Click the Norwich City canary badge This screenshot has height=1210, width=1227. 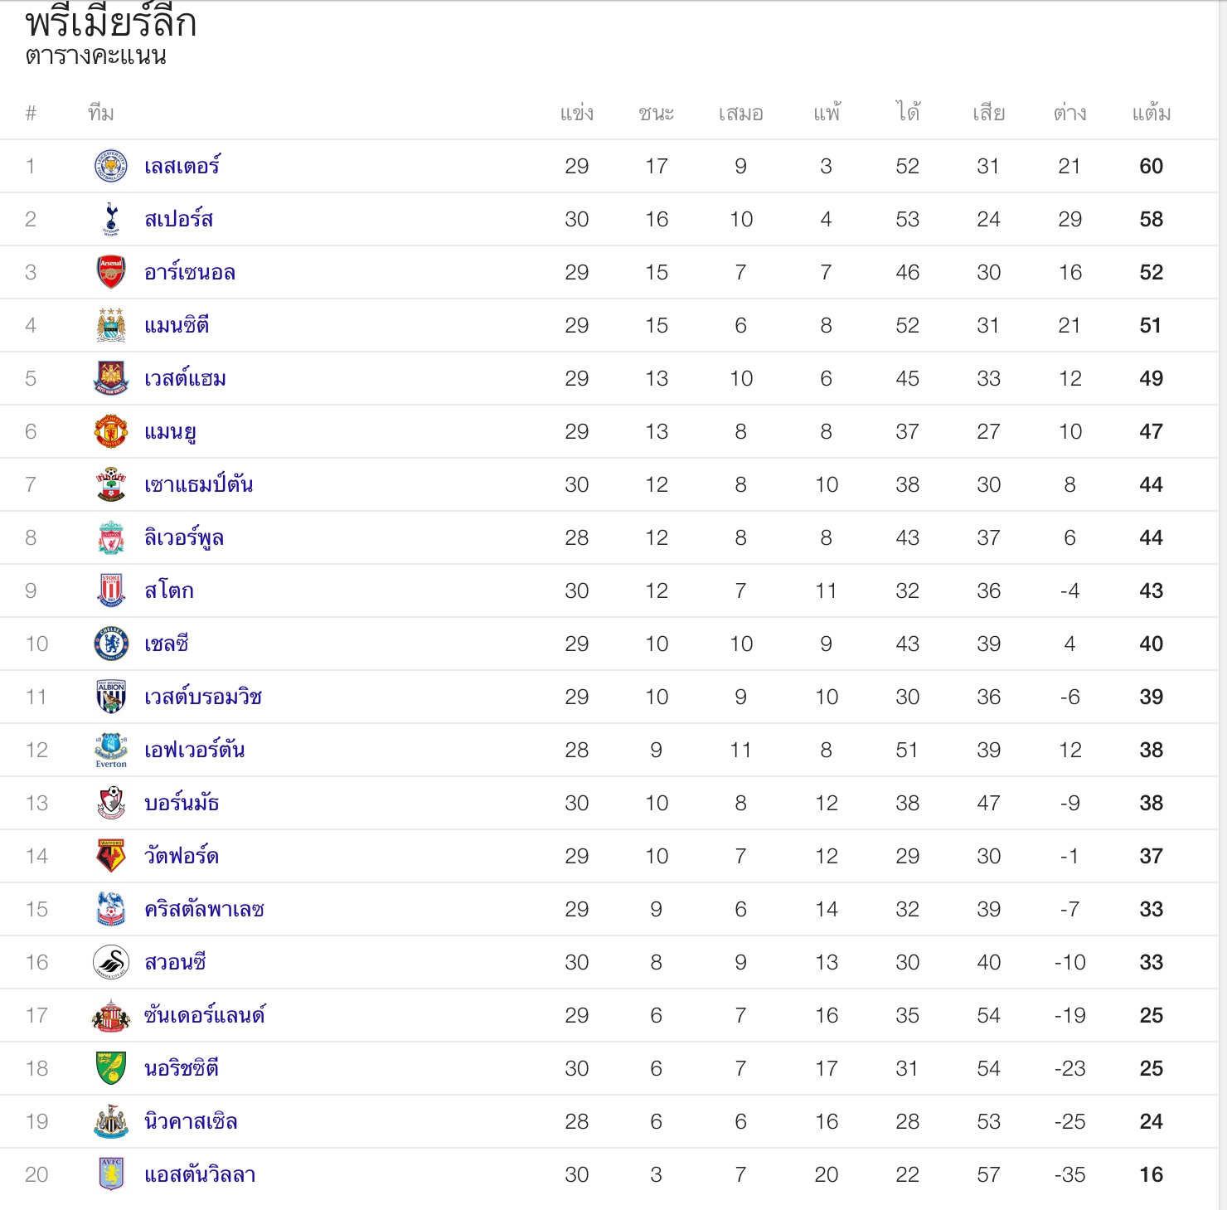(111, 1068)
